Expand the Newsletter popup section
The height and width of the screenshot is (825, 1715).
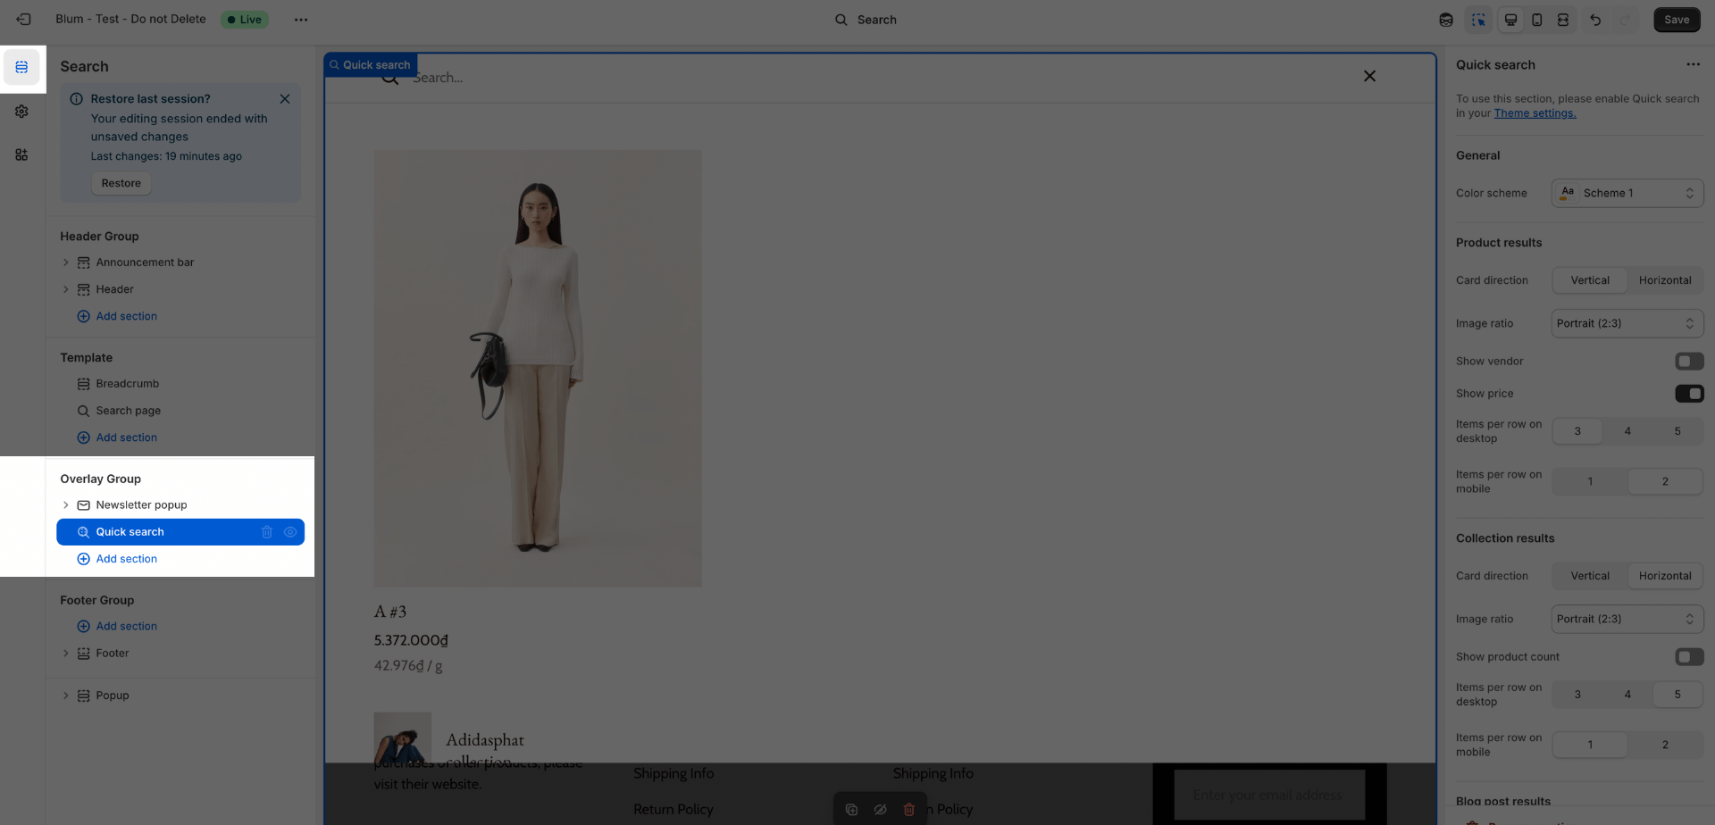click(x=65, y=504)
